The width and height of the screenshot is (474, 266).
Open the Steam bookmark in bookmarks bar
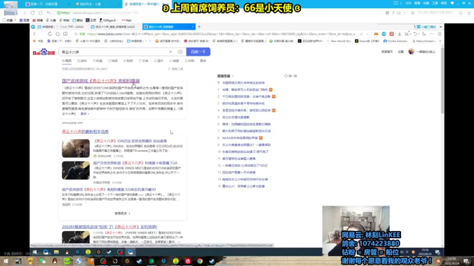[367, 41]
